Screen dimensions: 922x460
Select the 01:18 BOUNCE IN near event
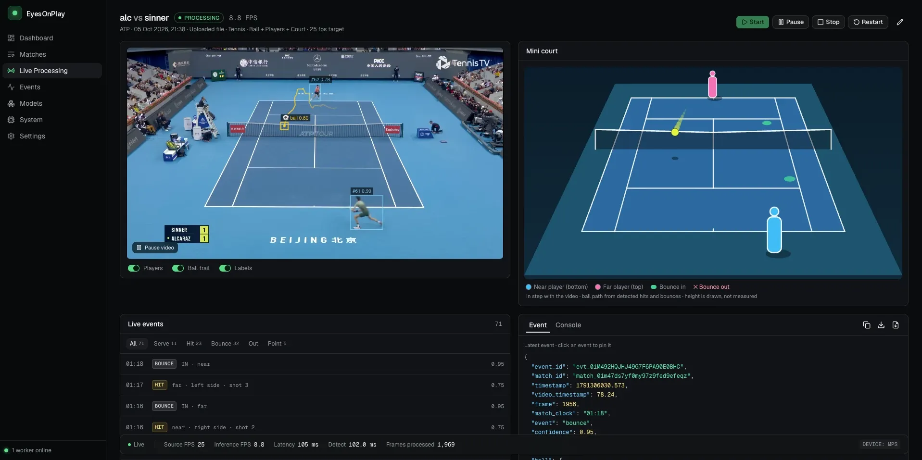click(x=315, y=364)
